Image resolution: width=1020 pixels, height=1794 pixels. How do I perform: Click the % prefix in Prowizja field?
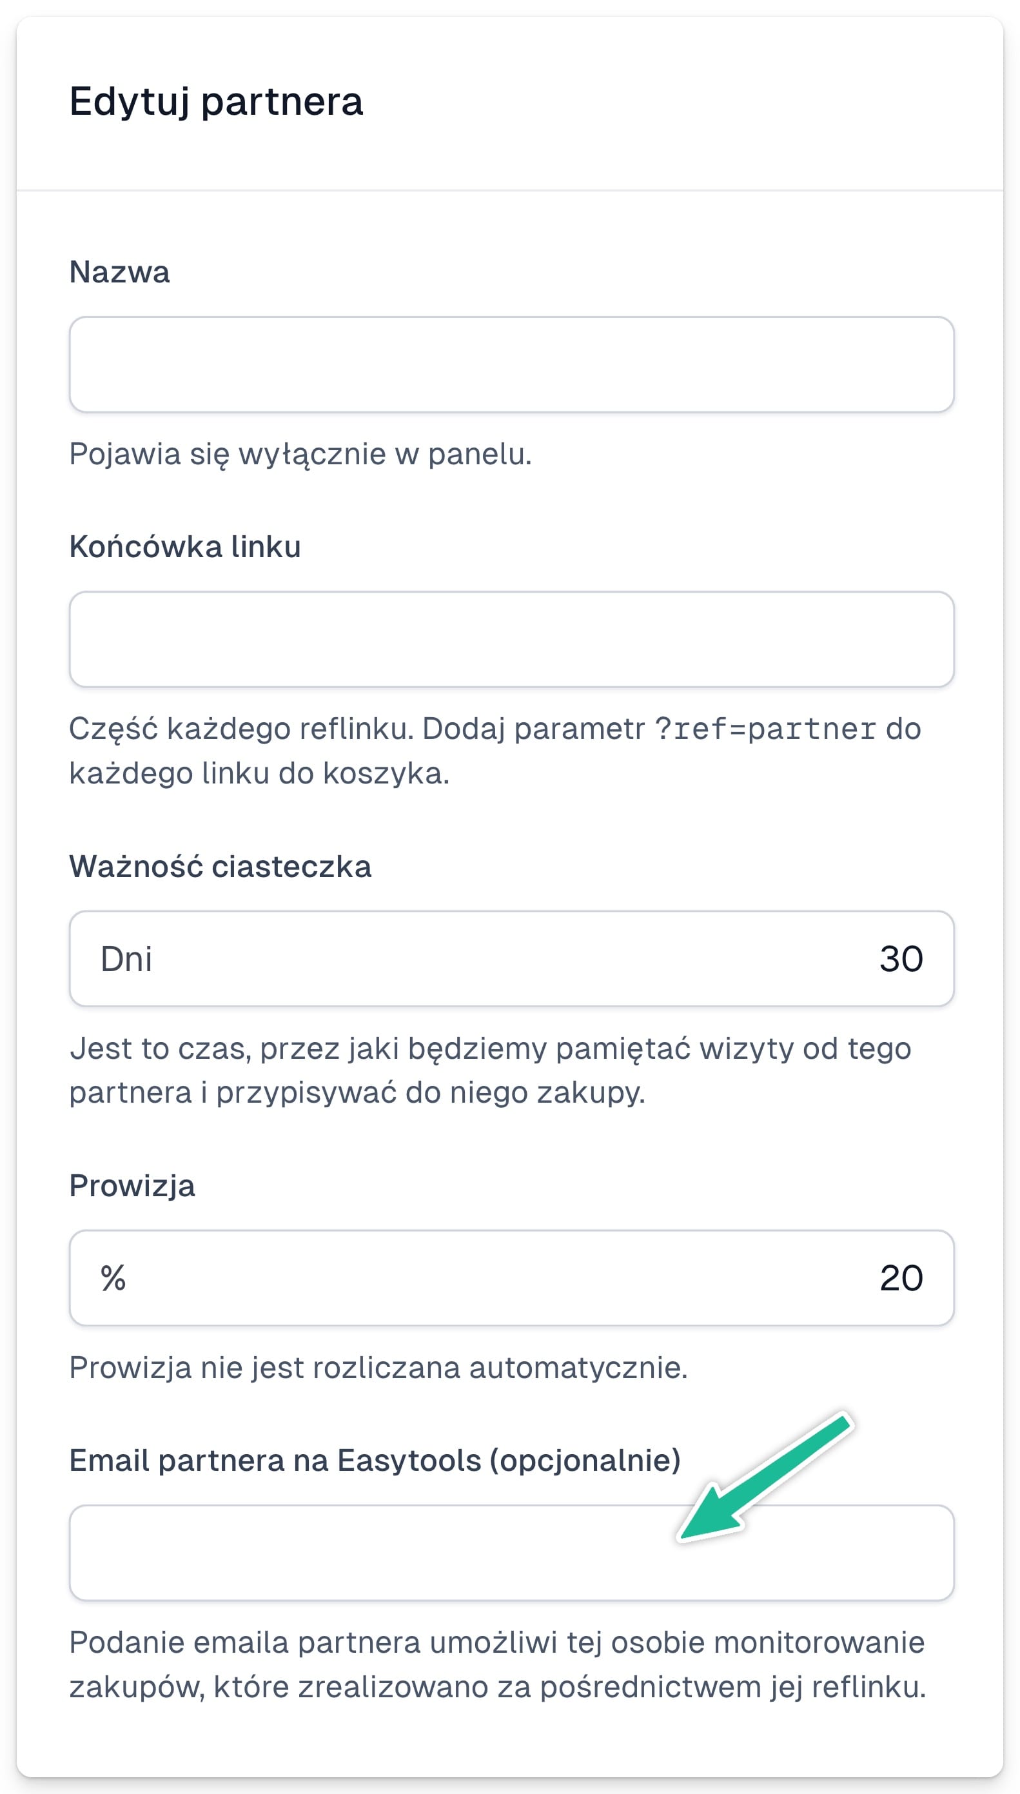click(x=113, y=1277)
